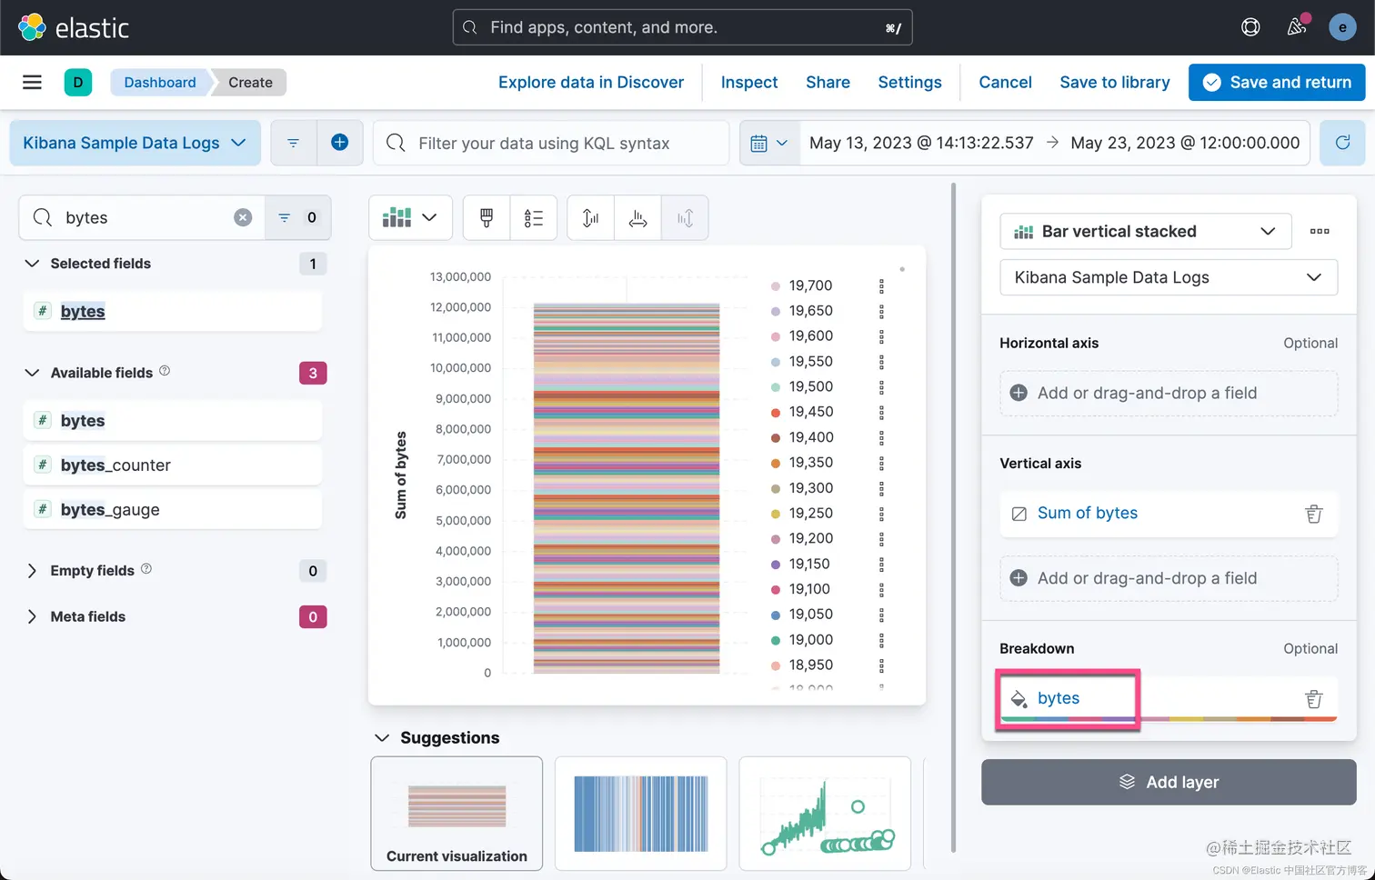Open the options for legend 19,000
Viewport: 1375px width, 880px height.
coord(881,640)
